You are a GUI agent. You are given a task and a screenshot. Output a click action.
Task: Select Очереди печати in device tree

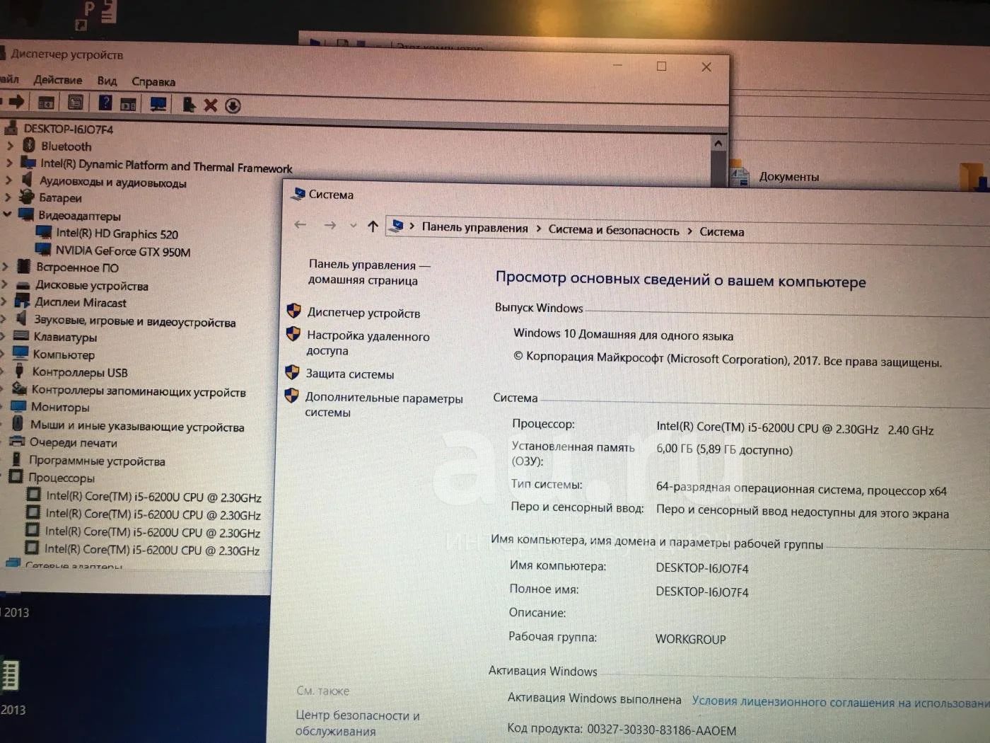74,442
